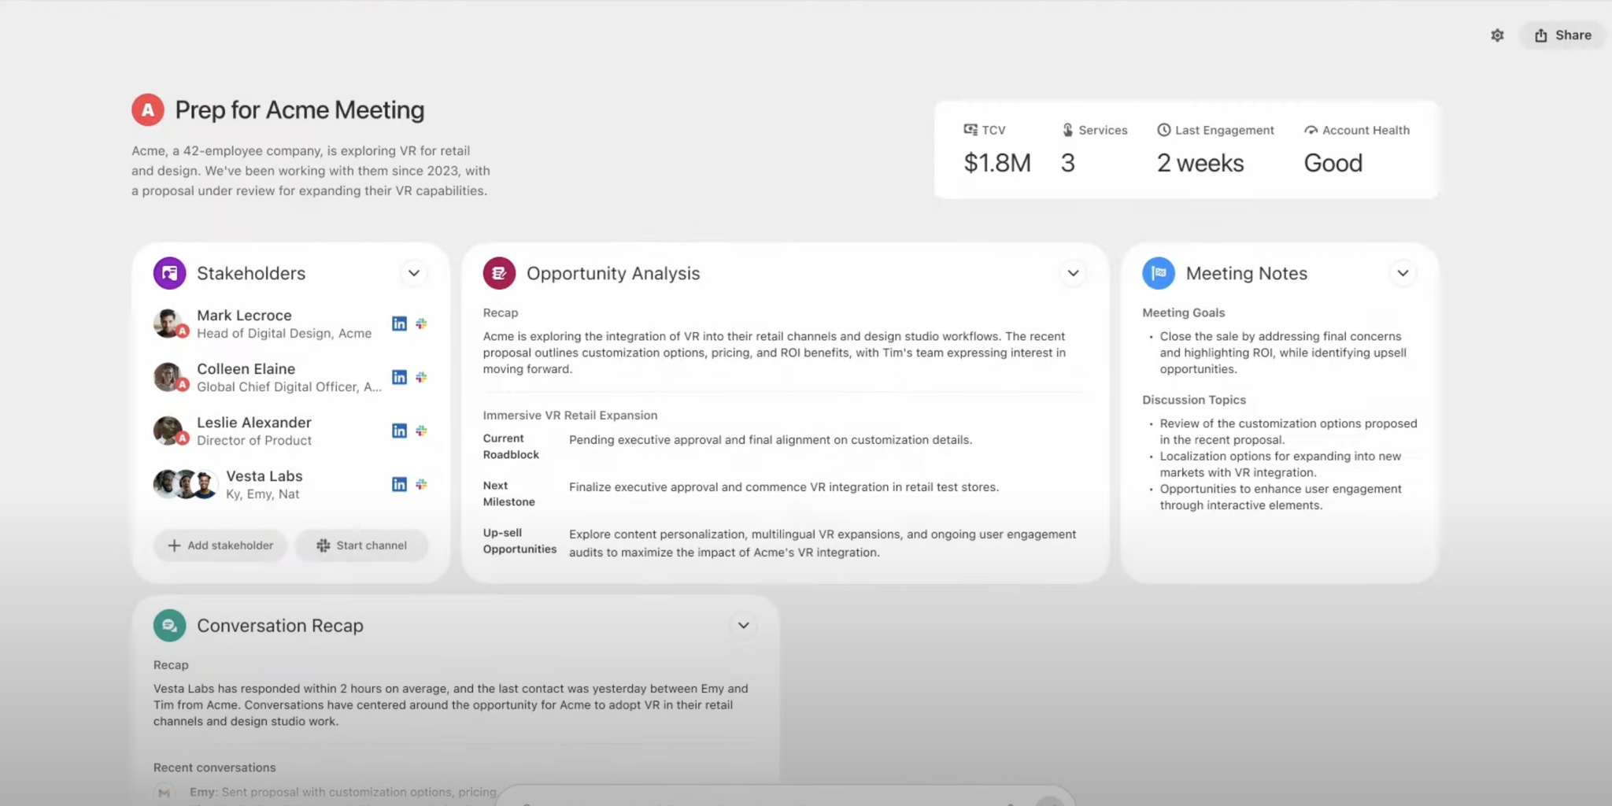Click the 'Ky, Emy, Nat' members text
Screen dimensions: 1612x806
(x=263, y=494)
